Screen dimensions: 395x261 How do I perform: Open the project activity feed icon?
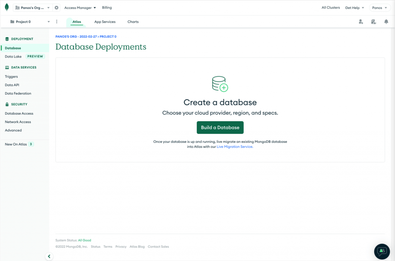373,22
